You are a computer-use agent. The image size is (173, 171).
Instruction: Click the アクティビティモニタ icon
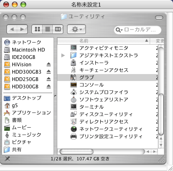74,48
